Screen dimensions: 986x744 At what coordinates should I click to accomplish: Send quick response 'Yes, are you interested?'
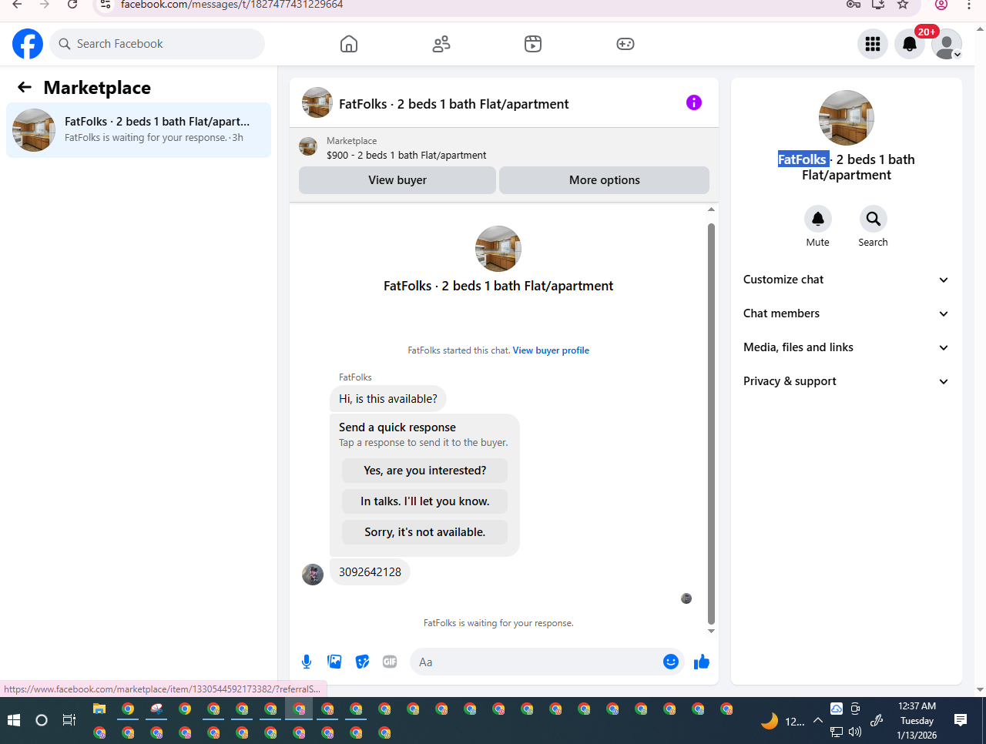pyautogui.click(x=425, y=471)
